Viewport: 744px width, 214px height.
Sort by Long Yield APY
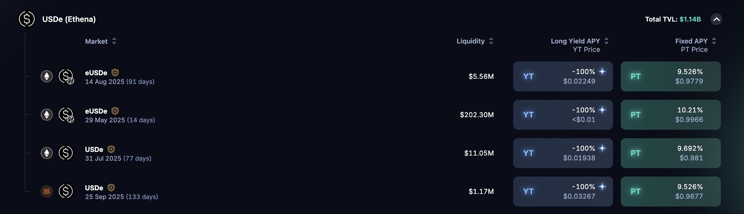click(x=606, y=41)
